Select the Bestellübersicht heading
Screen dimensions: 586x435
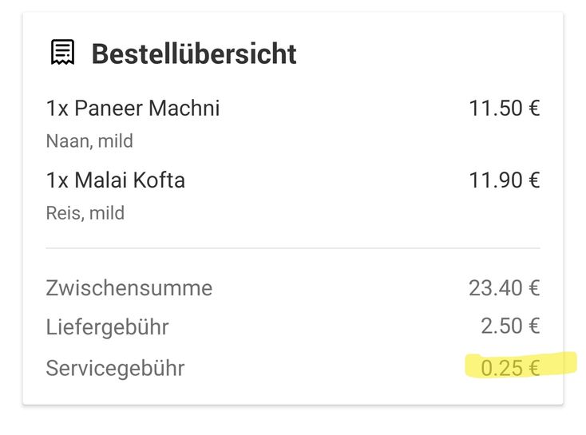(194, 53)
